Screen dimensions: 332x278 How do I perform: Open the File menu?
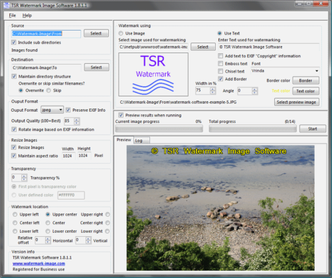[x=13, y=15]
